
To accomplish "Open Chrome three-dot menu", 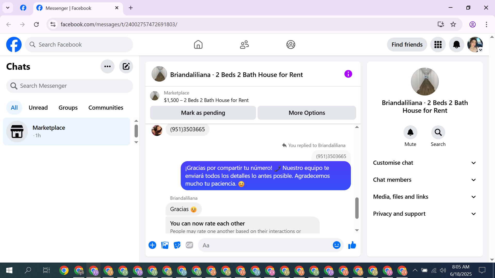I will 486,24.
